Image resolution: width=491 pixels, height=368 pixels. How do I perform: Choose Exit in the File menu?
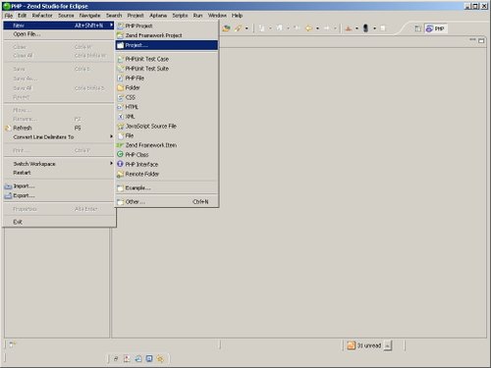click(59, 222)
